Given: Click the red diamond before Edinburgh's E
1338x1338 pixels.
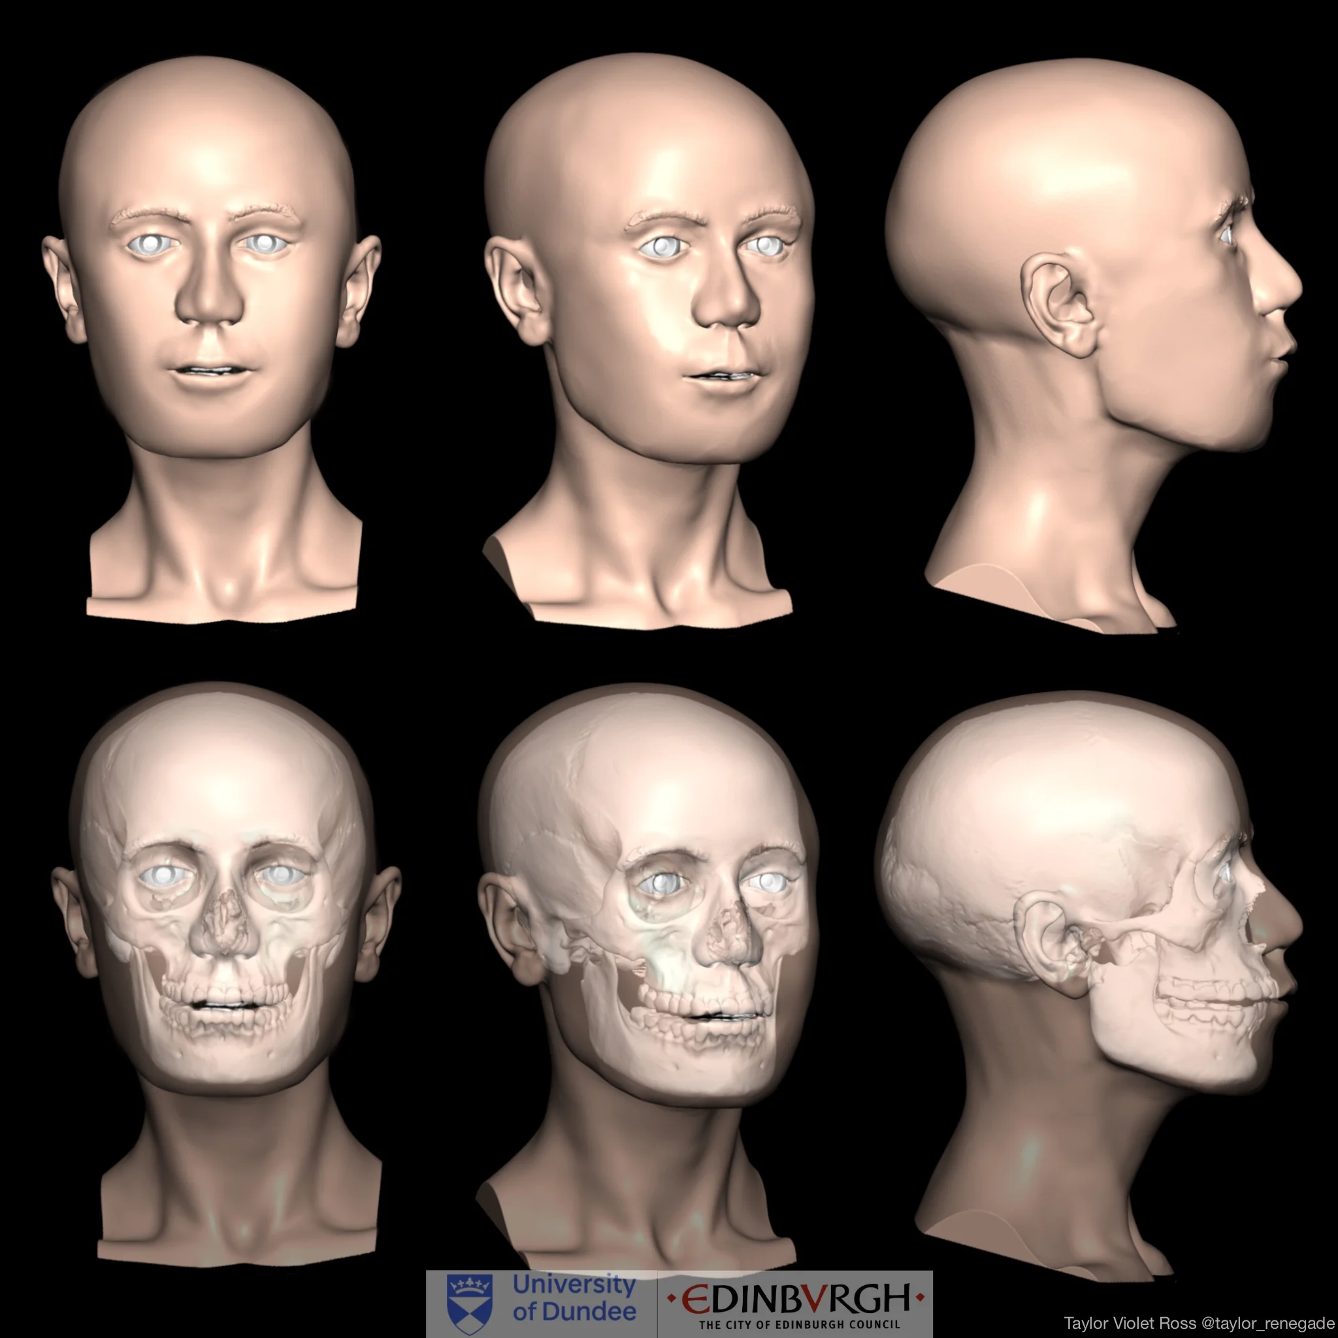Looking at the screenshot, I should (x=671, y=1299).
